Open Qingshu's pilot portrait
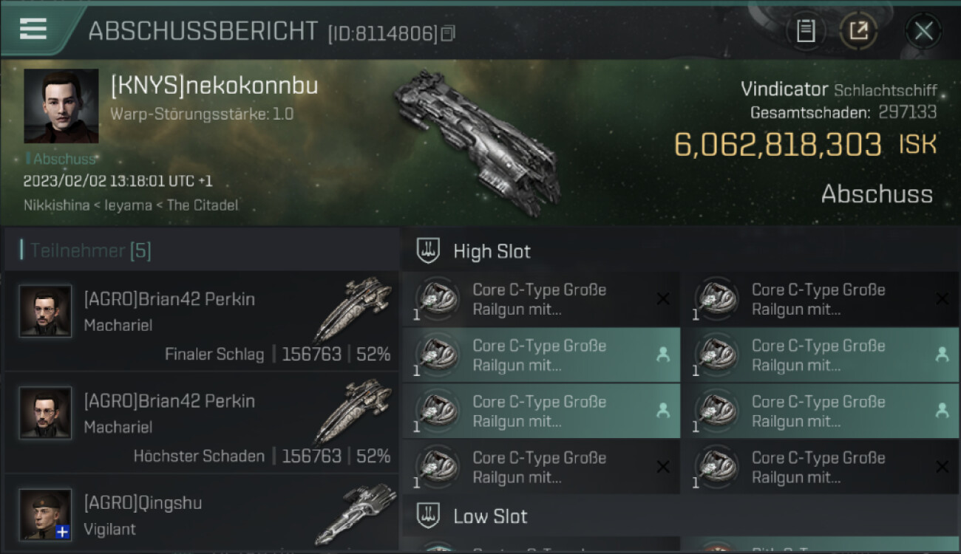 (46, 514)
